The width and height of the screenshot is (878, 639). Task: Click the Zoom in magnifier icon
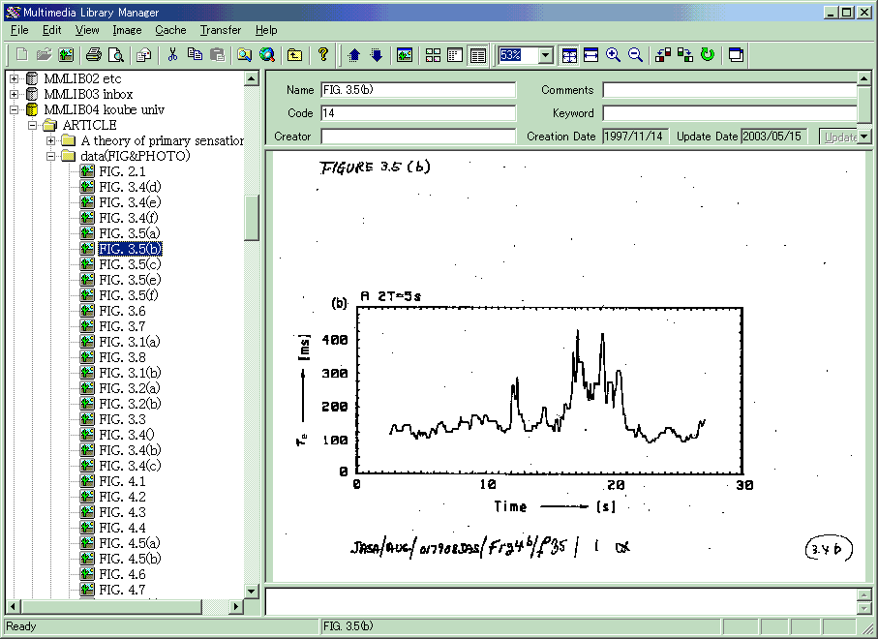click(613, 54)
